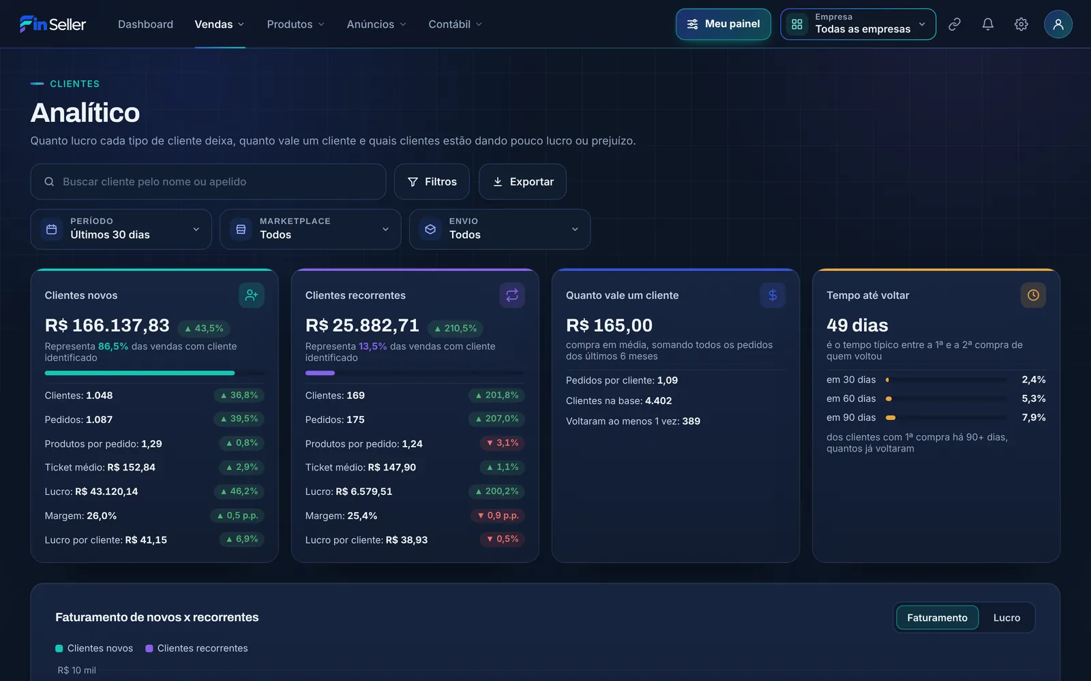Click the Clientes recorrentes repeat icon
Screen dimensions: 1091x681
click(x=512, y=295)
